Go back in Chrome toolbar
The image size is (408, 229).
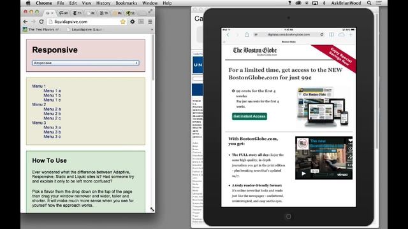point(25,22)
